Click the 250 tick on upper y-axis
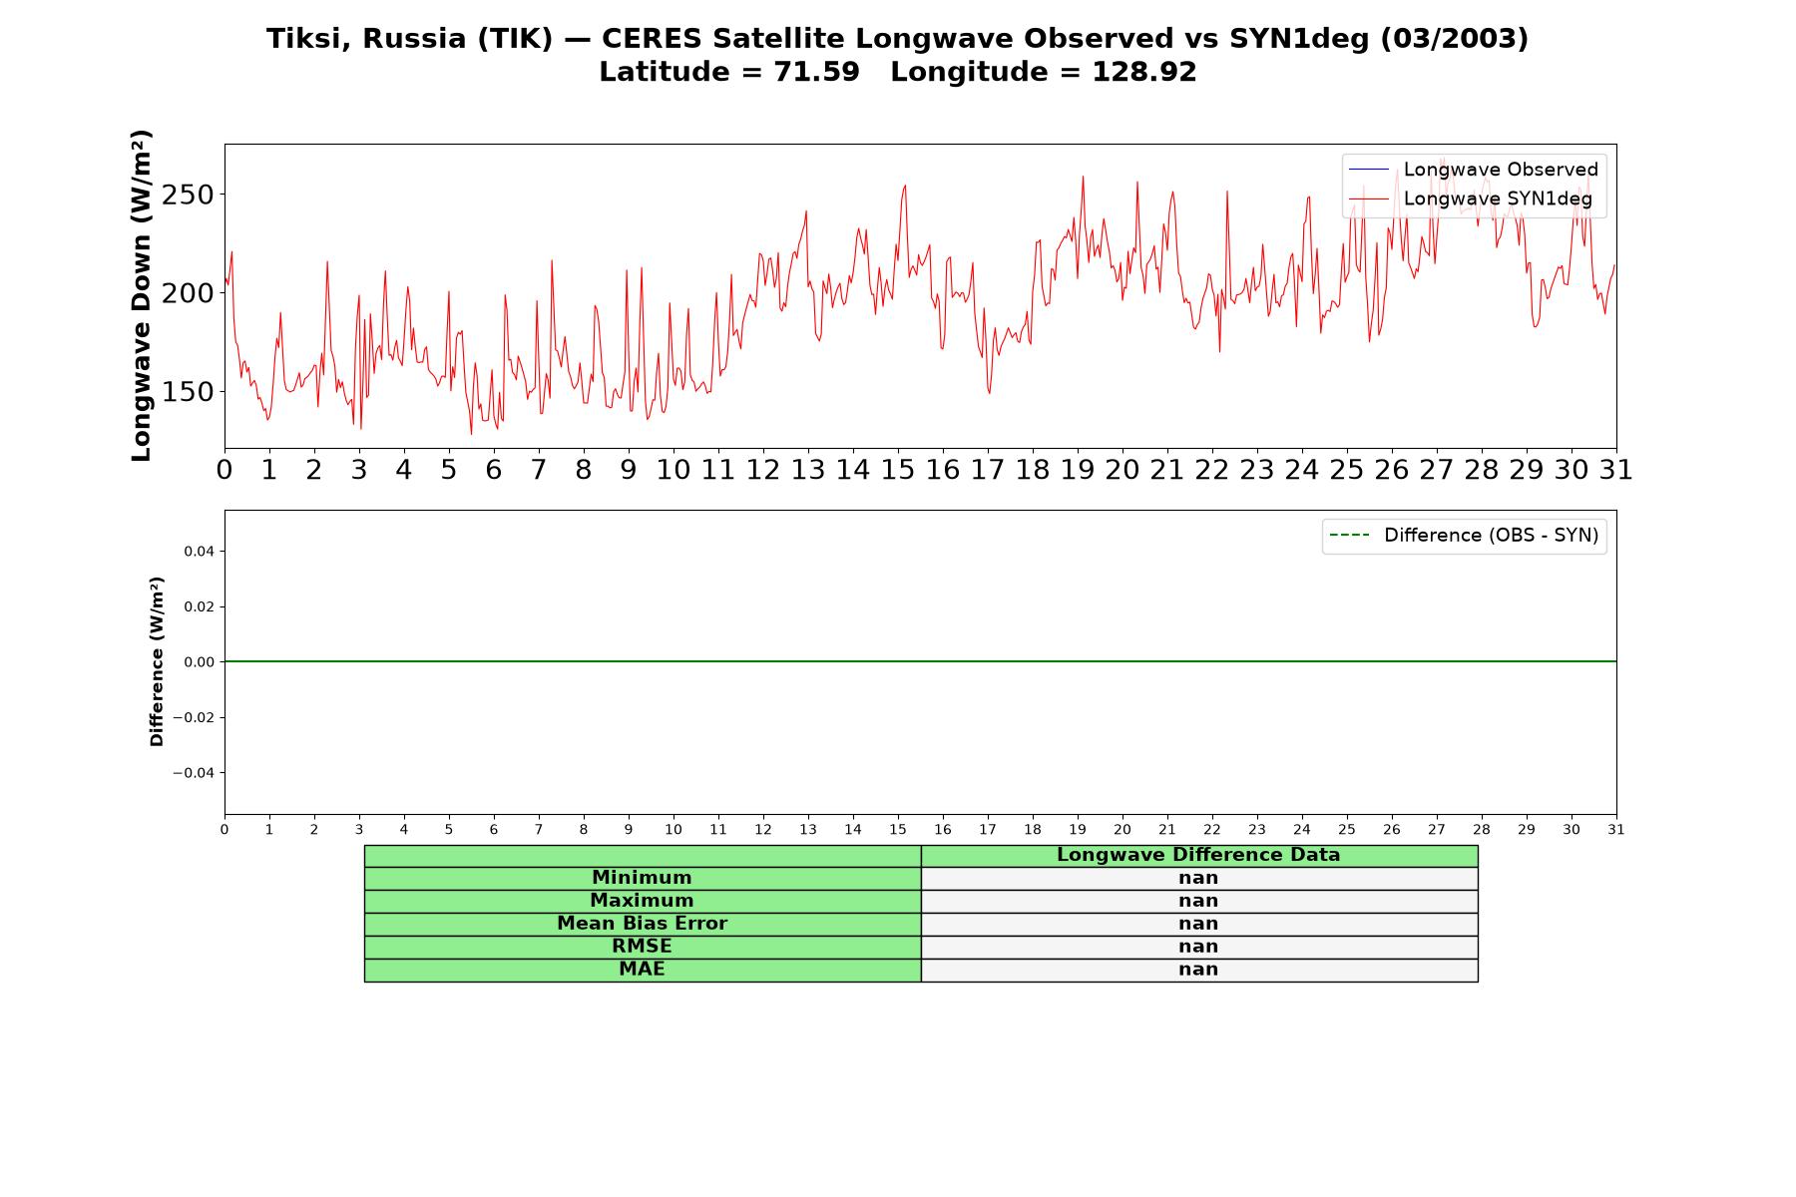Viewport: 1796px width, 1197px height. [x=188, y=195]
